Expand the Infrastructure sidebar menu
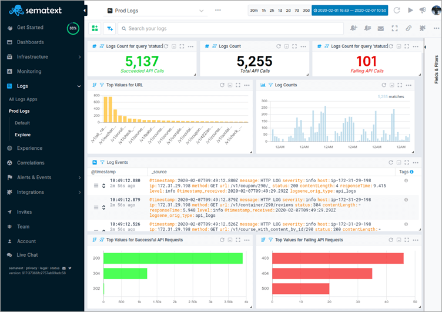 coord(80,57)
